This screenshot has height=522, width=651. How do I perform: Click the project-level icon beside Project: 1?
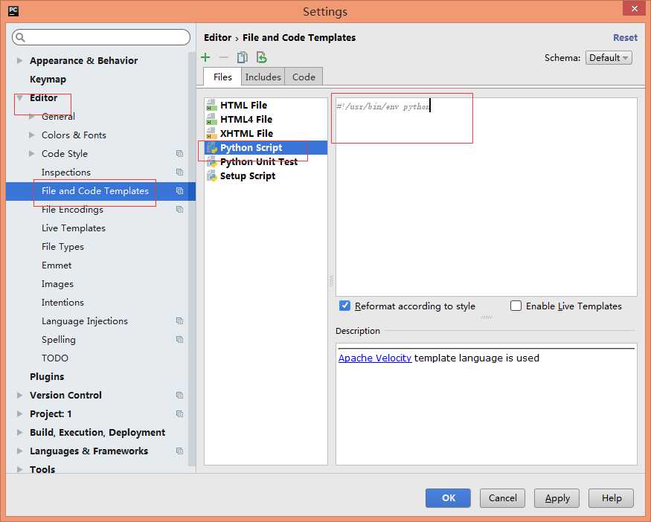coord(179,413)
